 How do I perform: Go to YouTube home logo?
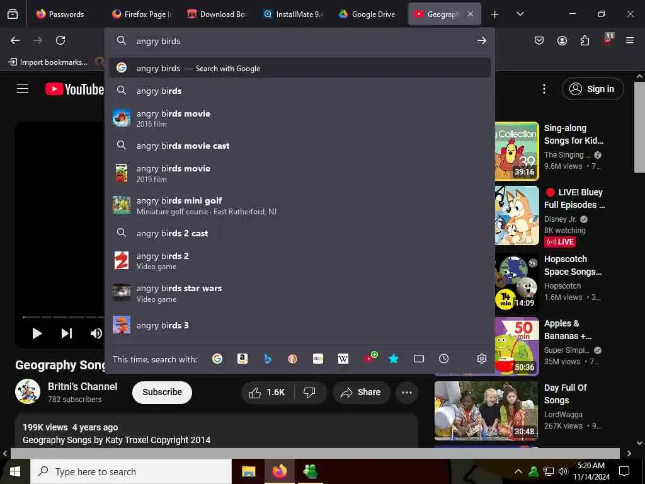click(74, 89)
